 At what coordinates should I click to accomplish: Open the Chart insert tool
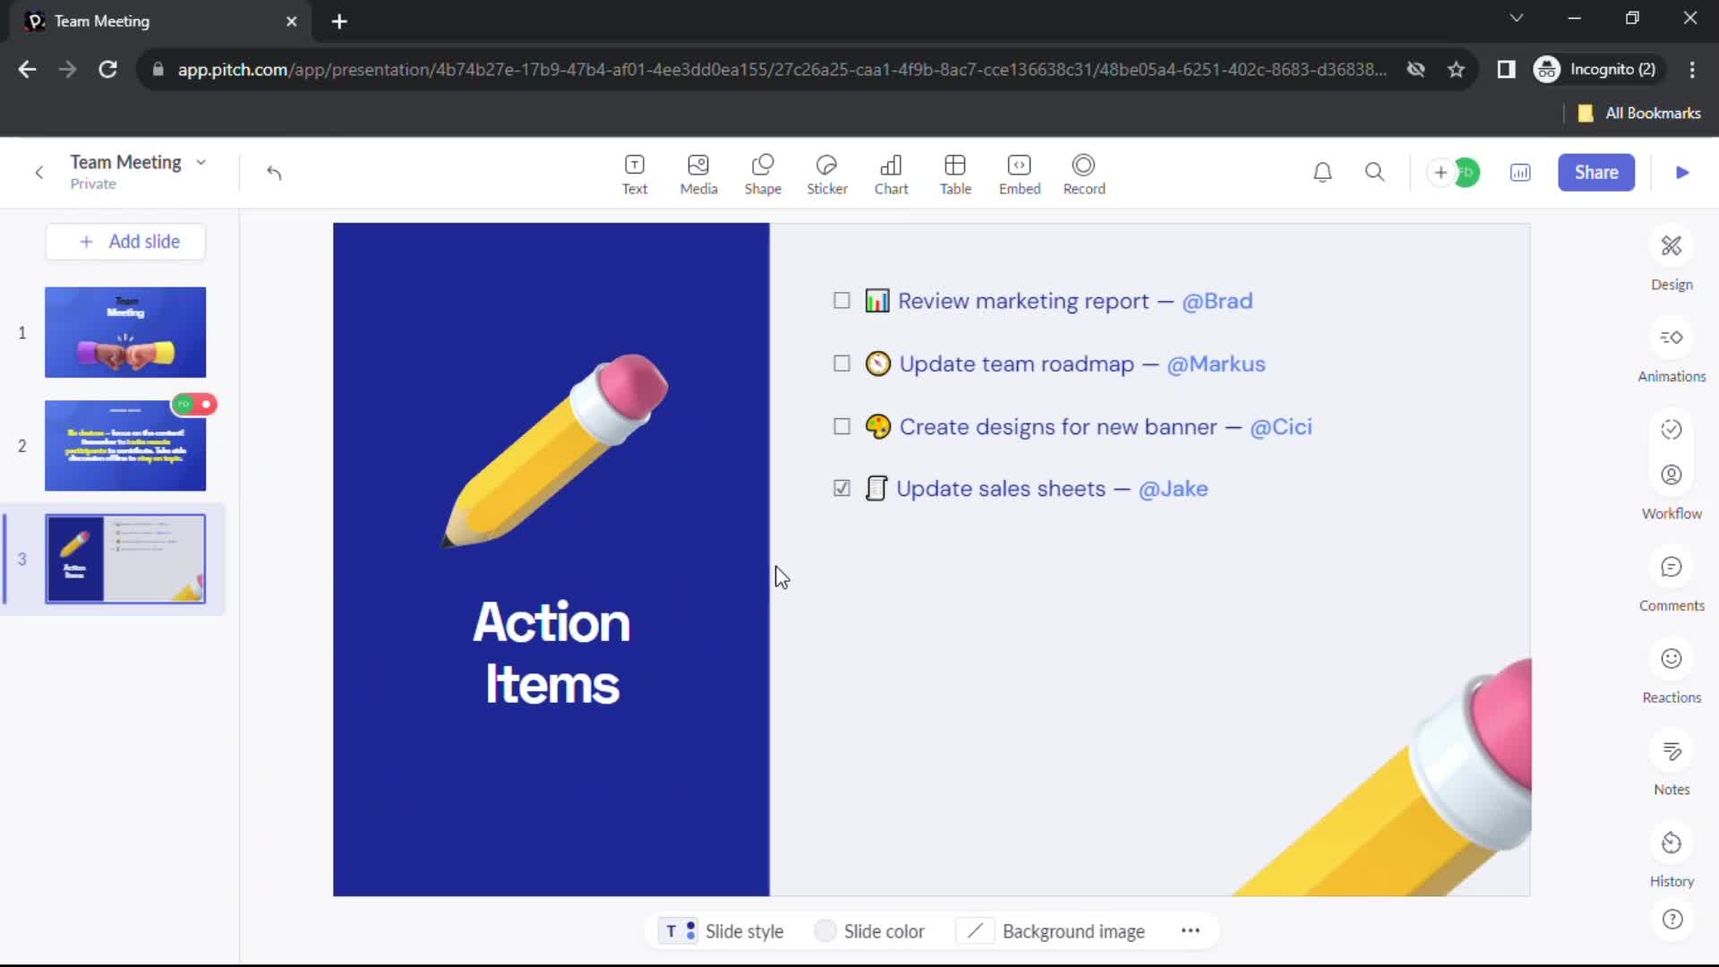click(x=892, y=173)
